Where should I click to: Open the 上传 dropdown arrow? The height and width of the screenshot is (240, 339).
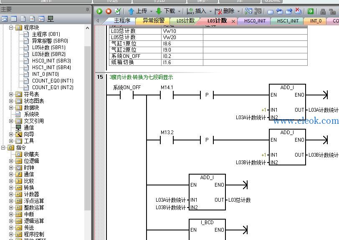click(151, 11)
